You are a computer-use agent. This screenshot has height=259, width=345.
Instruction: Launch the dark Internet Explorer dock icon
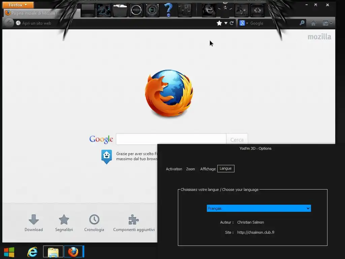tap(209, 10)
